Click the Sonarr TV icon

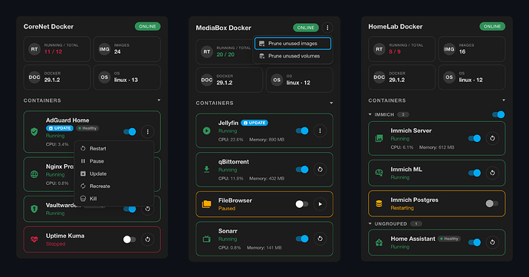tap(206, 239)
